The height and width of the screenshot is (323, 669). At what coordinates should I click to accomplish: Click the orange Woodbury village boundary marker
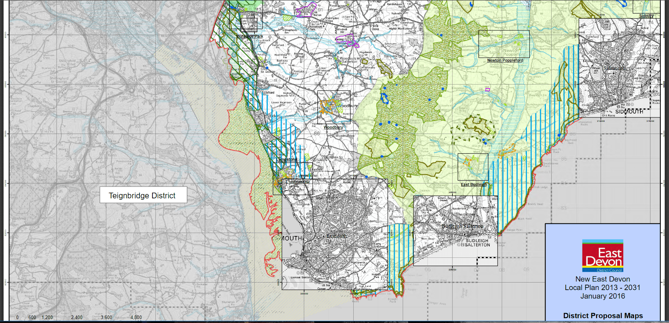click(x=326, y=107)
